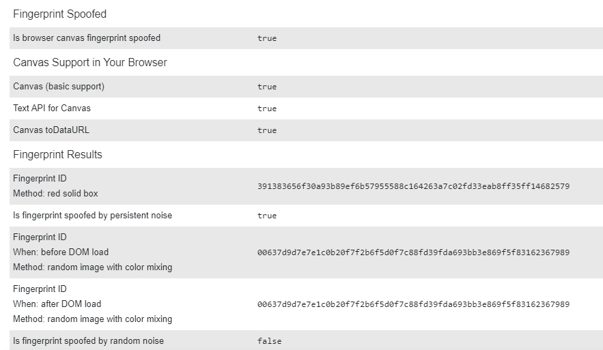This screenshot has width=603, height=350.
Task: Select the "Fingerprint Results" section heading
Action: pyautogui.click(x=57, y=154)
